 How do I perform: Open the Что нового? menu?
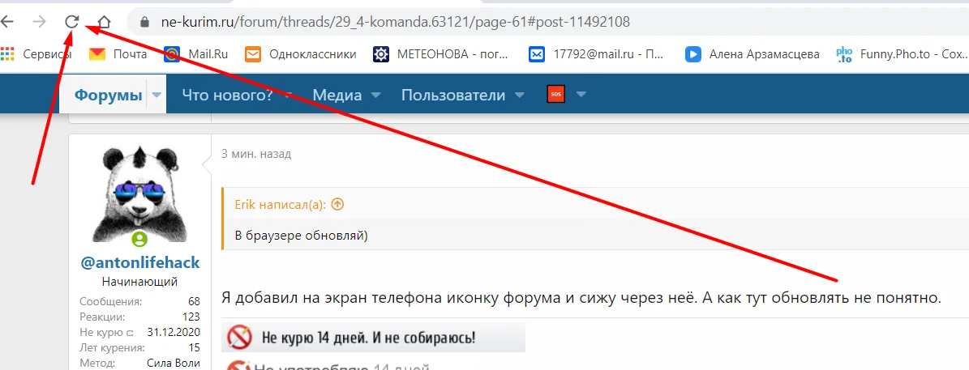click(227, 96)
